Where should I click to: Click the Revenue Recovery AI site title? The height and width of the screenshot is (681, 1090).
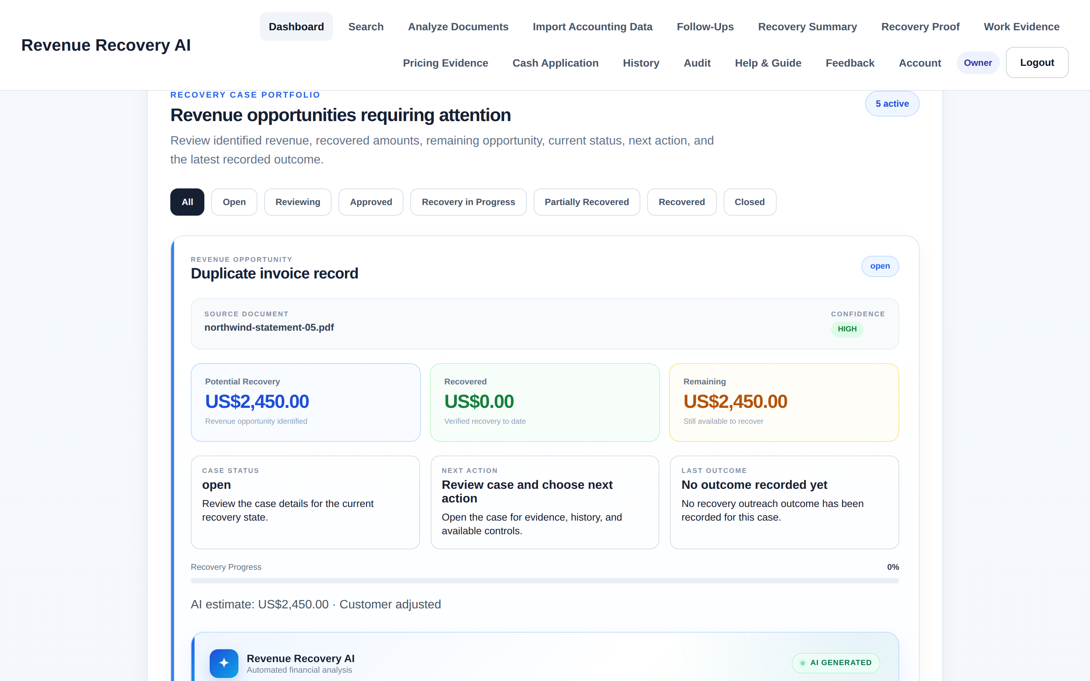[106, 45]
